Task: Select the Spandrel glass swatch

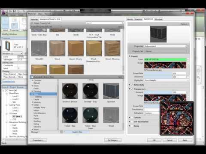Action: click(x=111, y=91)
